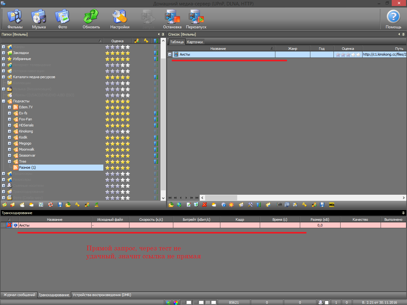
Task: Toggle the white box next to status bar disc icon
Action: click(x=327, y=302)
